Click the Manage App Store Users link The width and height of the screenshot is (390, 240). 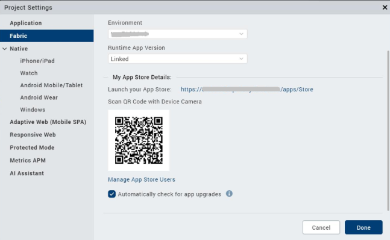coord(142,179)
